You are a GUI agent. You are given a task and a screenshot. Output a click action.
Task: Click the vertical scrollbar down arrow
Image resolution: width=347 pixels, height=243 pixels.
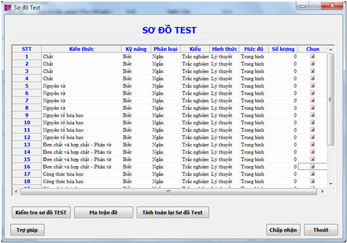331,184
